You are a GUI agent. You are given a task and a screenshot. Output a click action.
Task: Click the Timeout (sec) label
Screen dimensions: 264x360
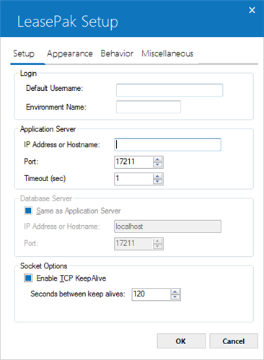click(x=45, y=178)
